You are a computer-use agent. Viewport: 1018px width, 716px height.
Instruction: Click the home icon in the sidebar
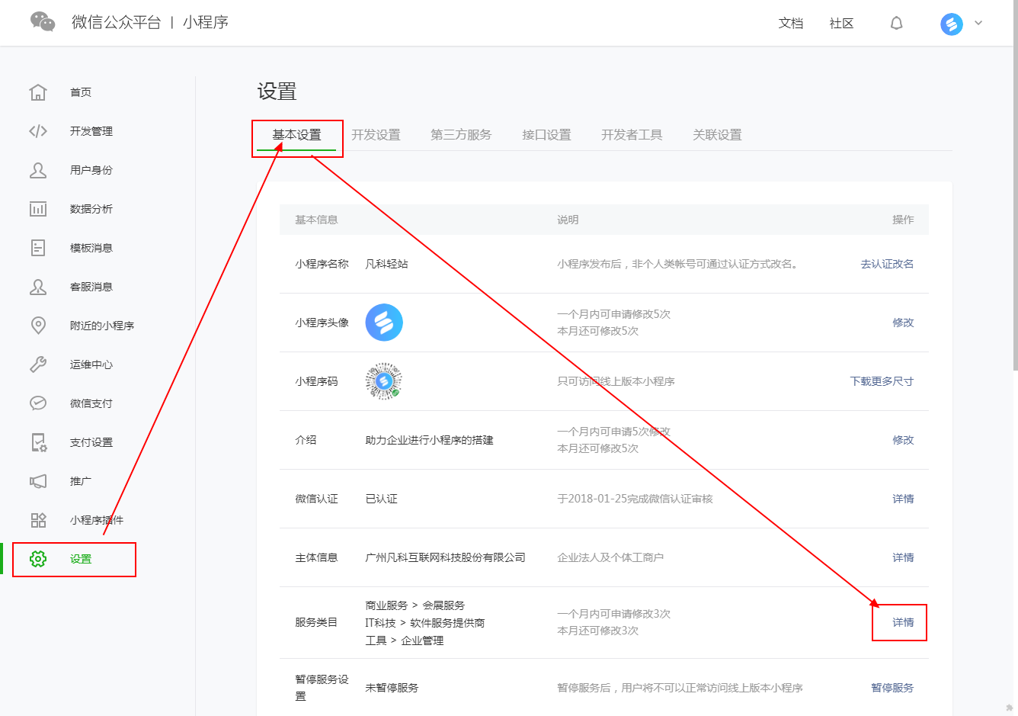[38, 92]
